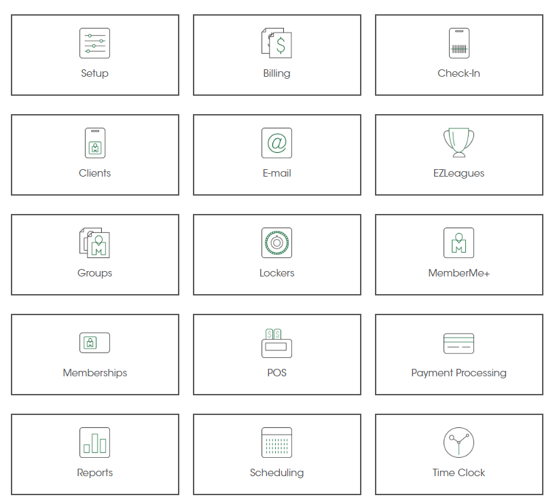Open the Setup module icon
Viewport: 557px width, 504px height.
click(94, 42)
